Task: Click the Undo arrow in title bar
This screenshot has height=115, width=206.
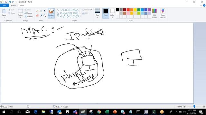Action: point(10,2)
